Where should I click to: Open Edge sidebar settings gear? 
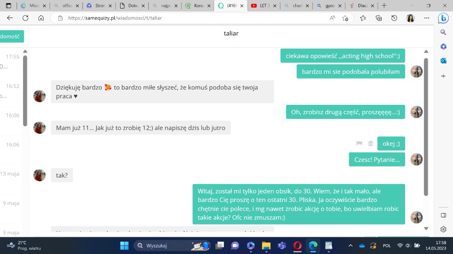443,229
